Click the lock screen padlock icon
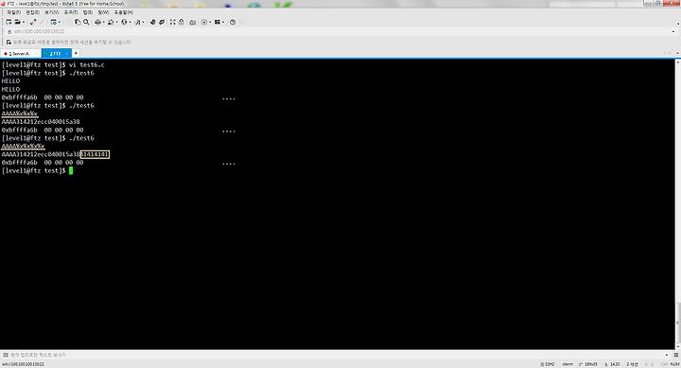This screenshot has width=681, height=368. pyautogui.click(x=181, y=22)
